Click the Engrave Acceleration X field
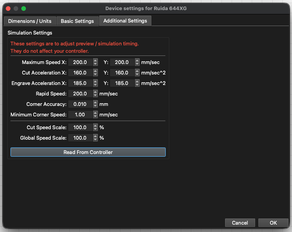This screenshot has width=292, height=232. pos(80,83)
